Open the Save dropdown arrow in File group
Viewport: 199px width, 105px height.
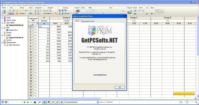[x=14, y=14]
